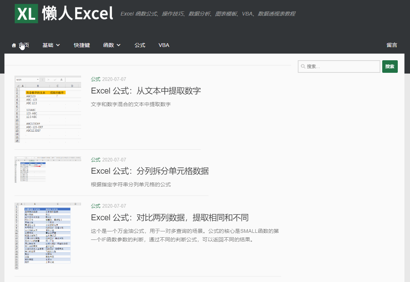Viewport: 410px width, 282px height.
Task: Click the 留言 link on the right
Action: pos(392,45)
